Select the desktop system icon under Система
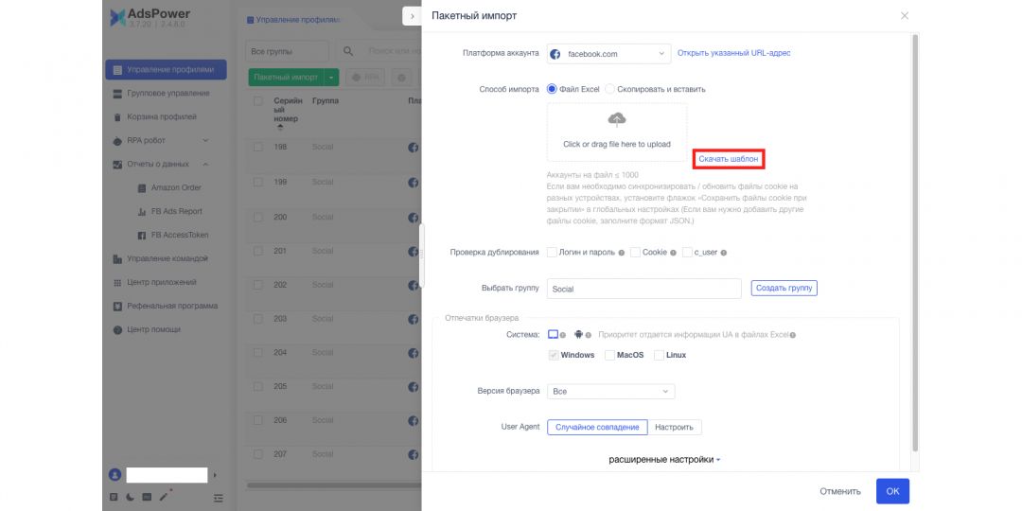 tap(553, 334)
